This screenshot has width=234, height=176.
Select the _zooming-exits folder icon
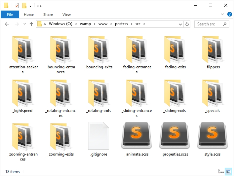tap(60, 137)
